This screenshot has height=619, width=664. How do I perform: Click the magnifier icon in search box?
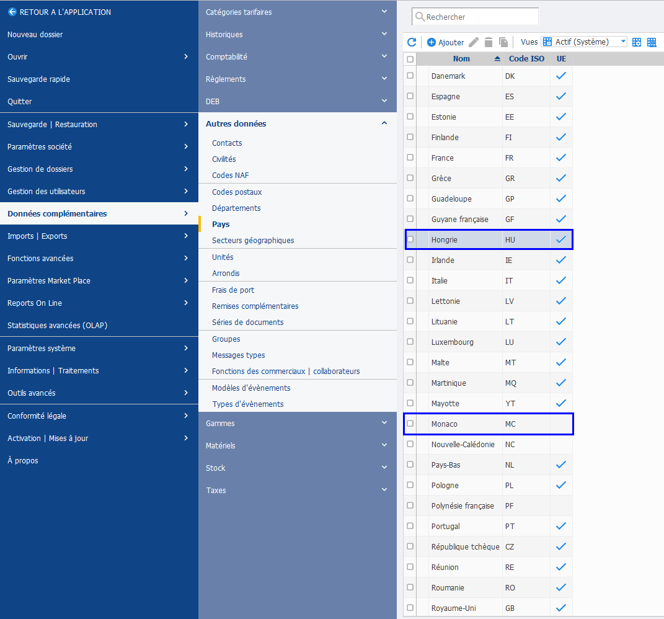pos(420,17)
